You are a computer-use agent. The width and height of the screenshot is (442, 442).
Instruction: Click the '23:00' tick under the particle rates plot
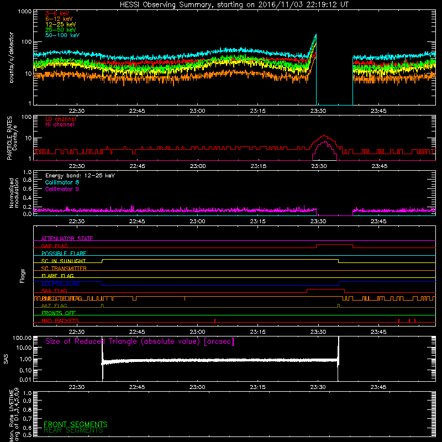click(198, 166)
